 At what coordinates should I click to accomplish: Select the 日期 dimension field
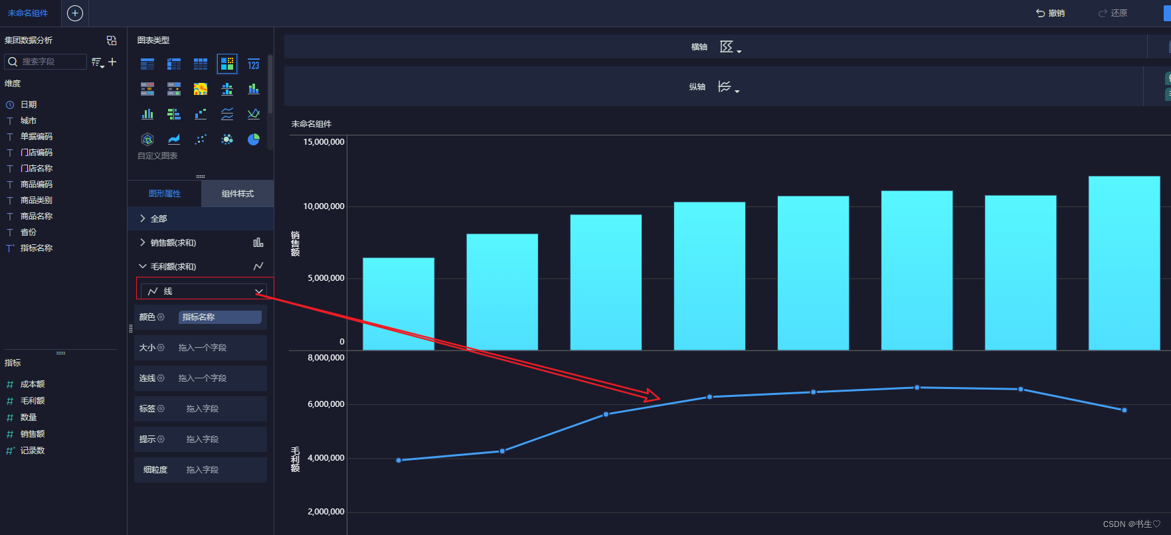point(29,105)
